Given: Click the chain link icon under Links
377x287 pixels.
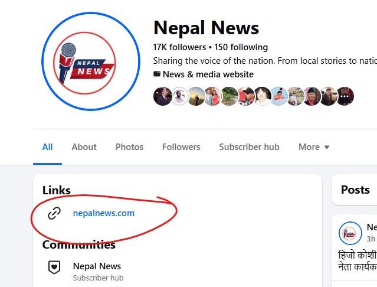Looking at the screenshot, I should pos(54,213).
